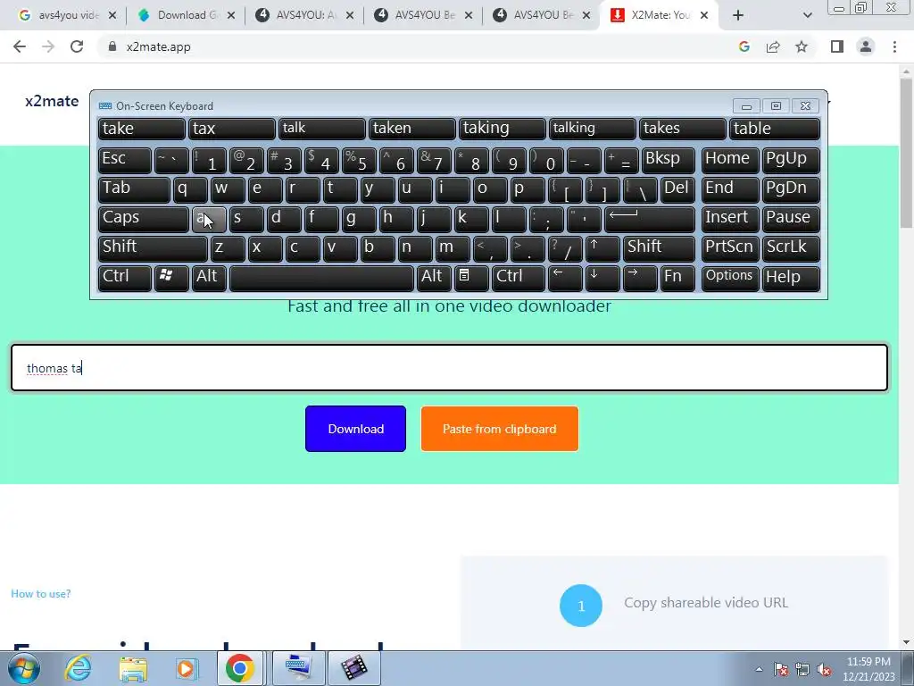The image size is (914, 686).
Task: Click Paste from clipboard button
Action: pyautogui.click(x=500, y=429)
